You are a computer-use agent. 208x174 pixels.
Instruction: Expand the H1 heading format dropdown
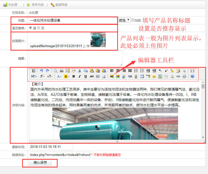34,76
